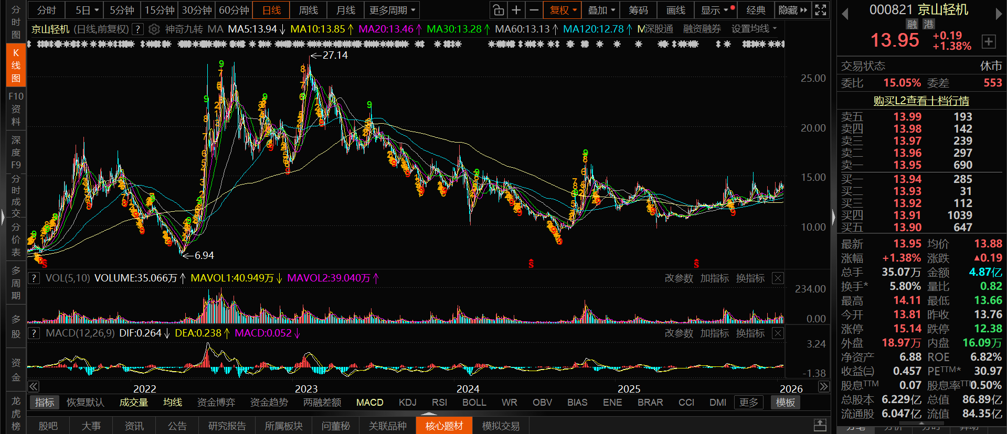Zoom in chart with plus icon
1007x434 pixels.
coord(516,10)
